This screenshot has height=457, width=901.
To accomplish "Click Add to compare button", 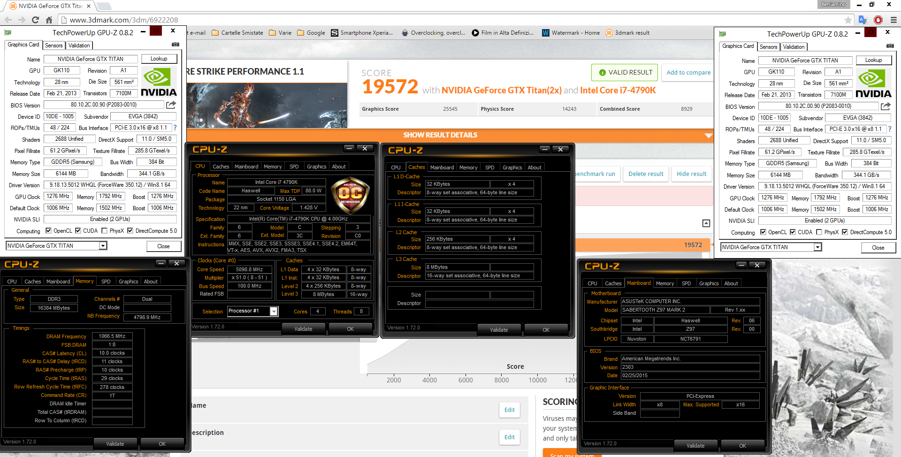I will click(688, 72).
